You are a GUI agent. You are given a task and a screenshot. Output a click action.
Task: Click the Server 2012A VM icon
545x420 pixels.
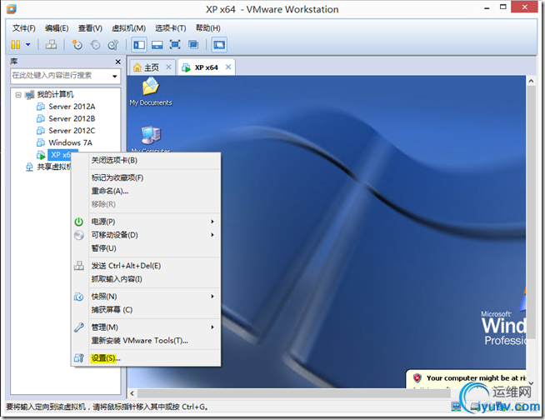pyautogui.click(x=41, y=107)
